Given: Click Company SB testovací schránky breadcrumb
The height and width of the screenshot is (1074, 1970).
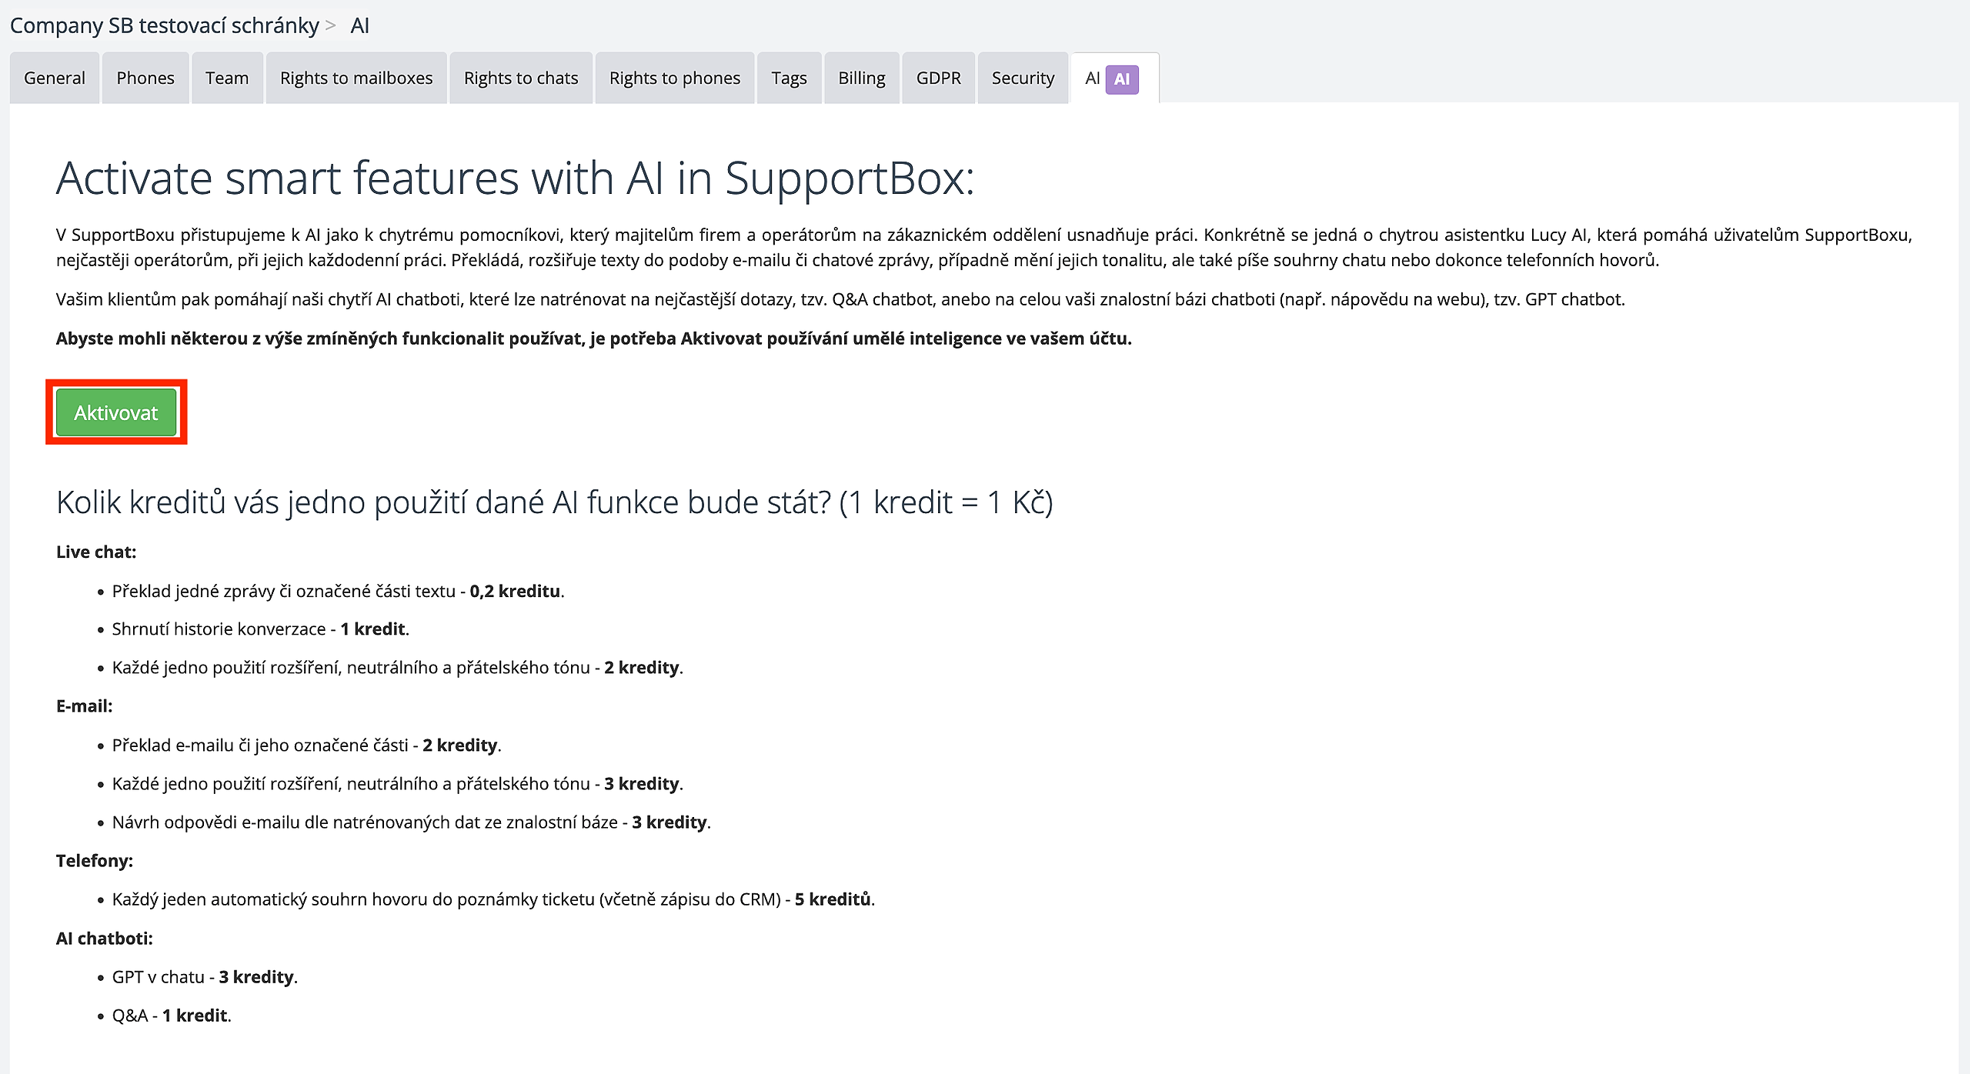Looking at the screenshot, I should pos(164,25).
